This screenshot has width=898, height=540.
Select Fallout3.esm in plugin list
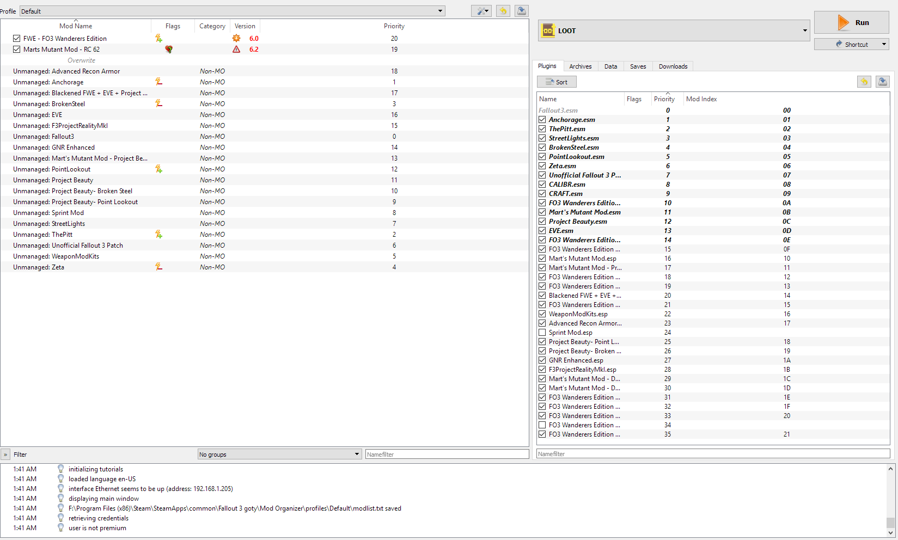[x=713, y=111]
